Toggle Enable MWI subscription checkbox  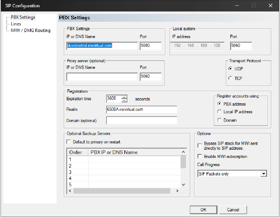[200, 156]
